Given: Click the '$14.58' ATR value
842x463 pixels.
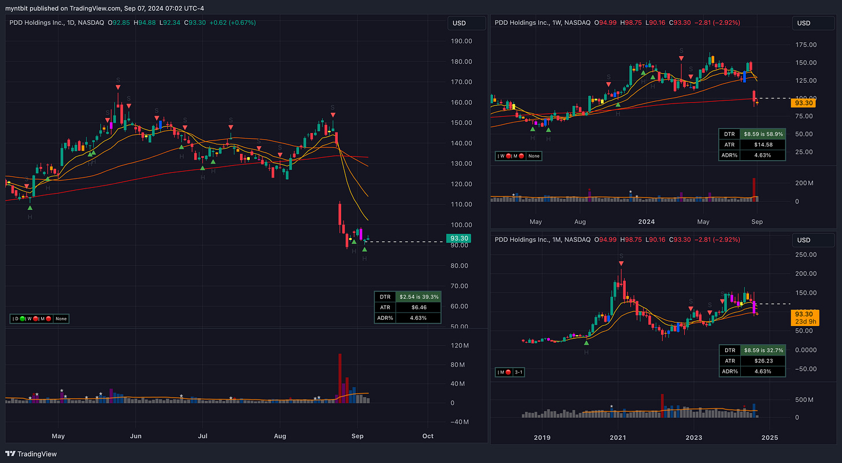Looking at the screenshot, I should [762, 144].
